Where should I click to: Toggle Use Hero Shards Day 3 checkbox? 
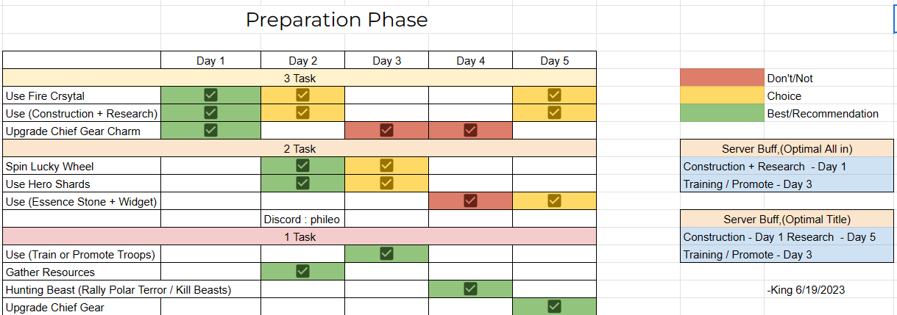(386, 183)
